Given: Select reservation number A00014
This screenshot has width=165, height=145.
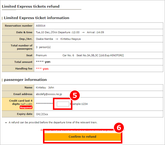Looking at the screenshot, I should [x=40, y=26].
